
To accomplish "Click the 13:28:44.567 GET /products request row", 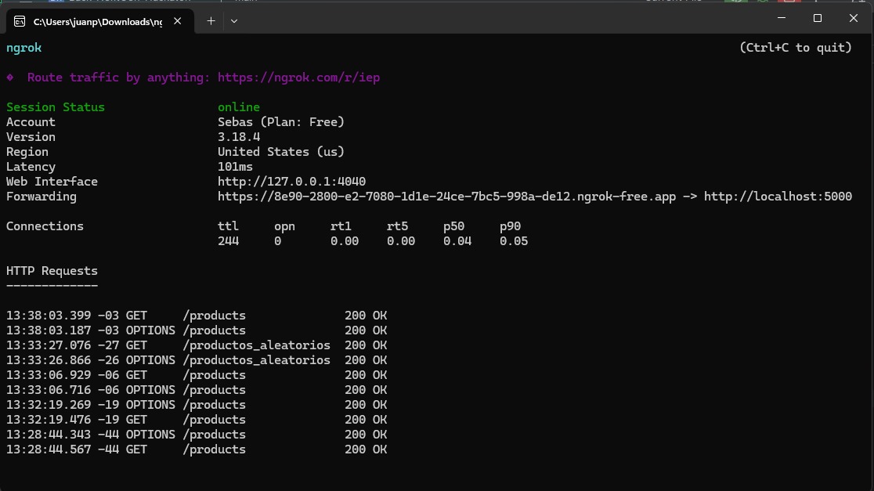I will (197, 449).
